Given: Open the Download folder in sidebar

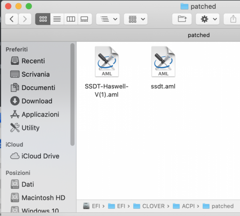Looking at the screenshot, I should coord(36,101).
